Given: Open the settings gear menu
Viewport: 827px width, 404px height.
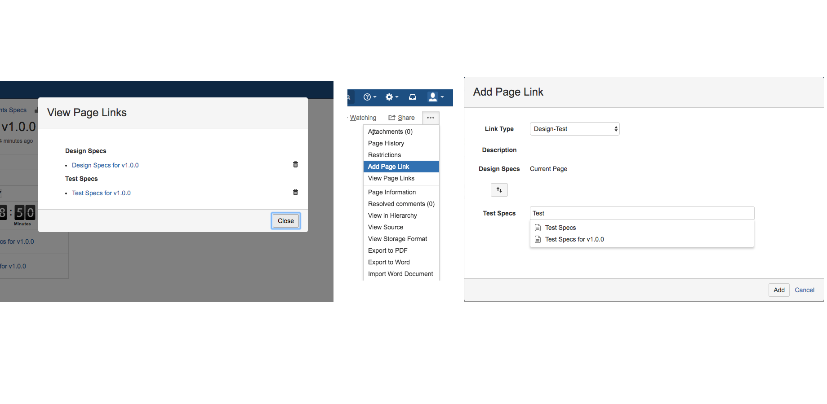Looking at the screenshot, I should (391, 97).
